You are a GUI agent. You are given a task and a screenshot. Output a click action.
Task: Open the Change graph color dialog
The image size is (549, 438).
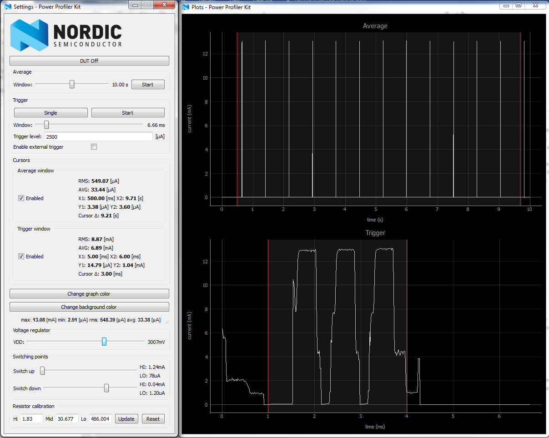point(89,294)
